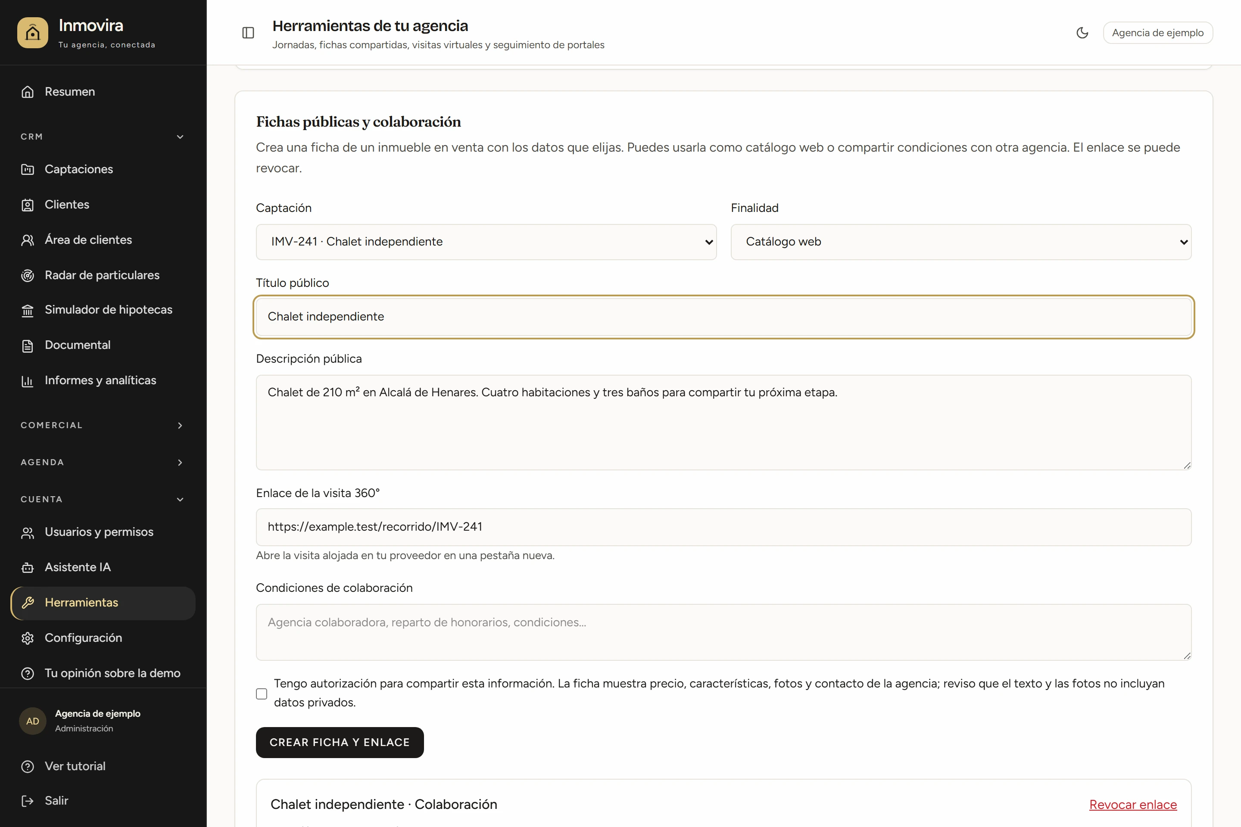The height and width of the screenshot is (827, 1241).
Task: Click the Configuración gear icon
Action: tap(28, 638)
